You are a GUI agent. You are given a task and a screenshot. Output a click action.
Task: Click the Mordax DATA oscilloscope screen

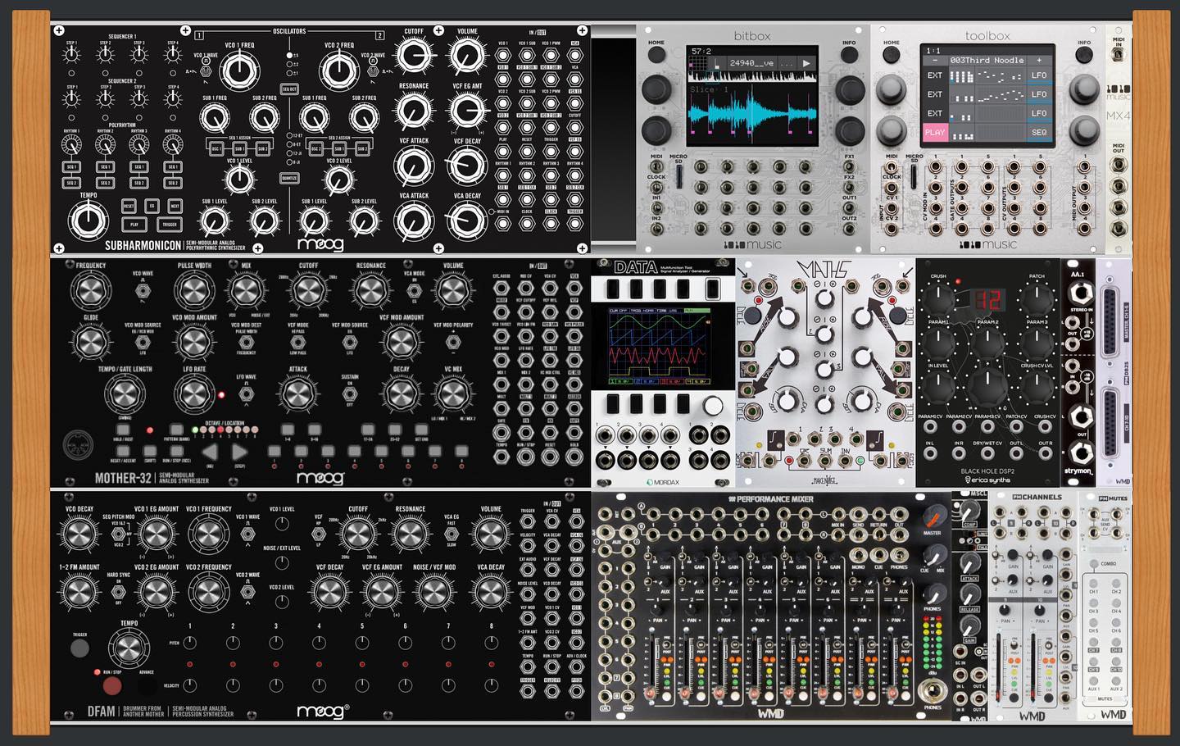click(661, 347)
